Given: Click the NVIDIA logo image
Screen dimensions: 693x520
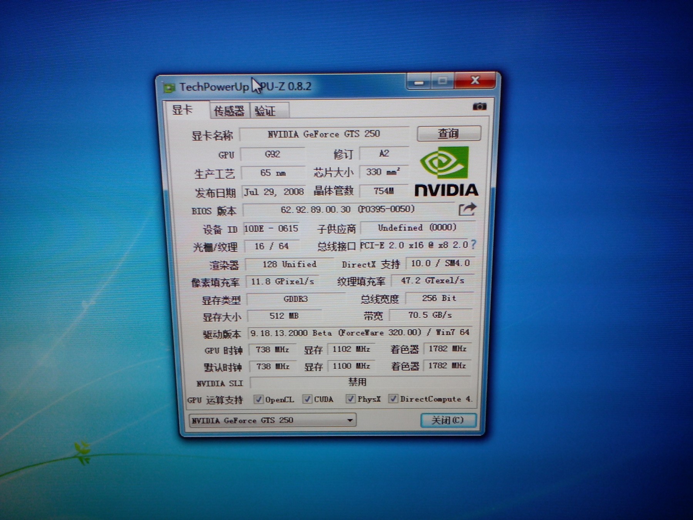Looking at the screenshot, I should [446, 172].
